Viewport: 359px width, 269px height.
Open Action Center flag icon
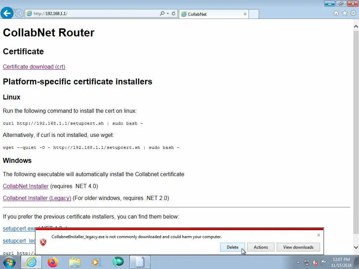point(323,262)
